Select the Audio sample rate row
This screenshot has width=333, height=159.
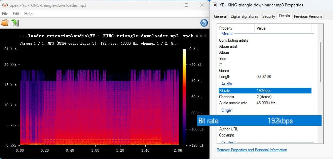coord(265,103)
